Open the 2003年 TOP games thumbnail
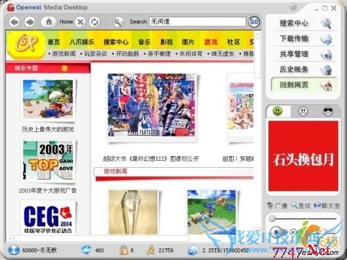Screen dimensions: 347x260 [x=48, y=160]
